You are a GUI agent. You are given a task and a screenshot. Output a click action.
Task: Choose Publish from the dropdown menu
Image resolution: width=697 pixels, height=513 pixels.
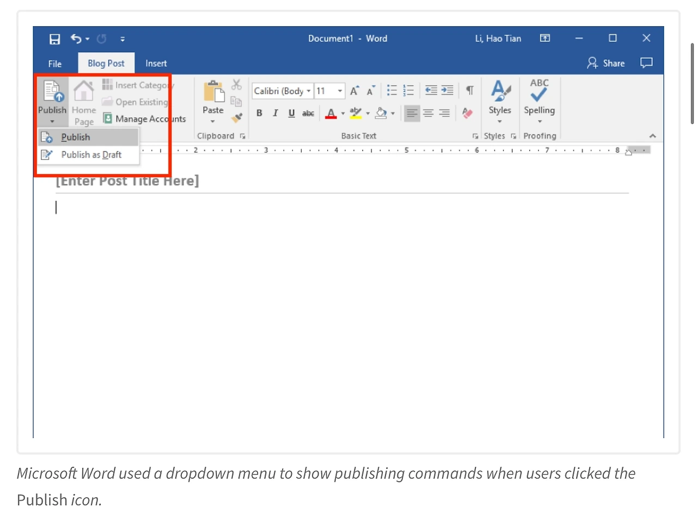point(88,137)
